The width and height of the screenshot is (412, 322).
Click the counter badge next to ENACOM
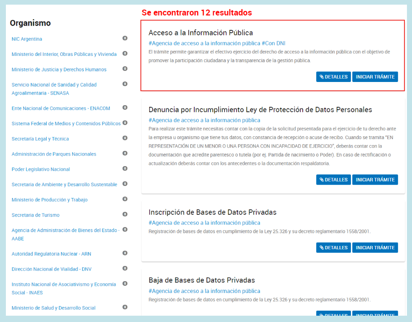124,108
